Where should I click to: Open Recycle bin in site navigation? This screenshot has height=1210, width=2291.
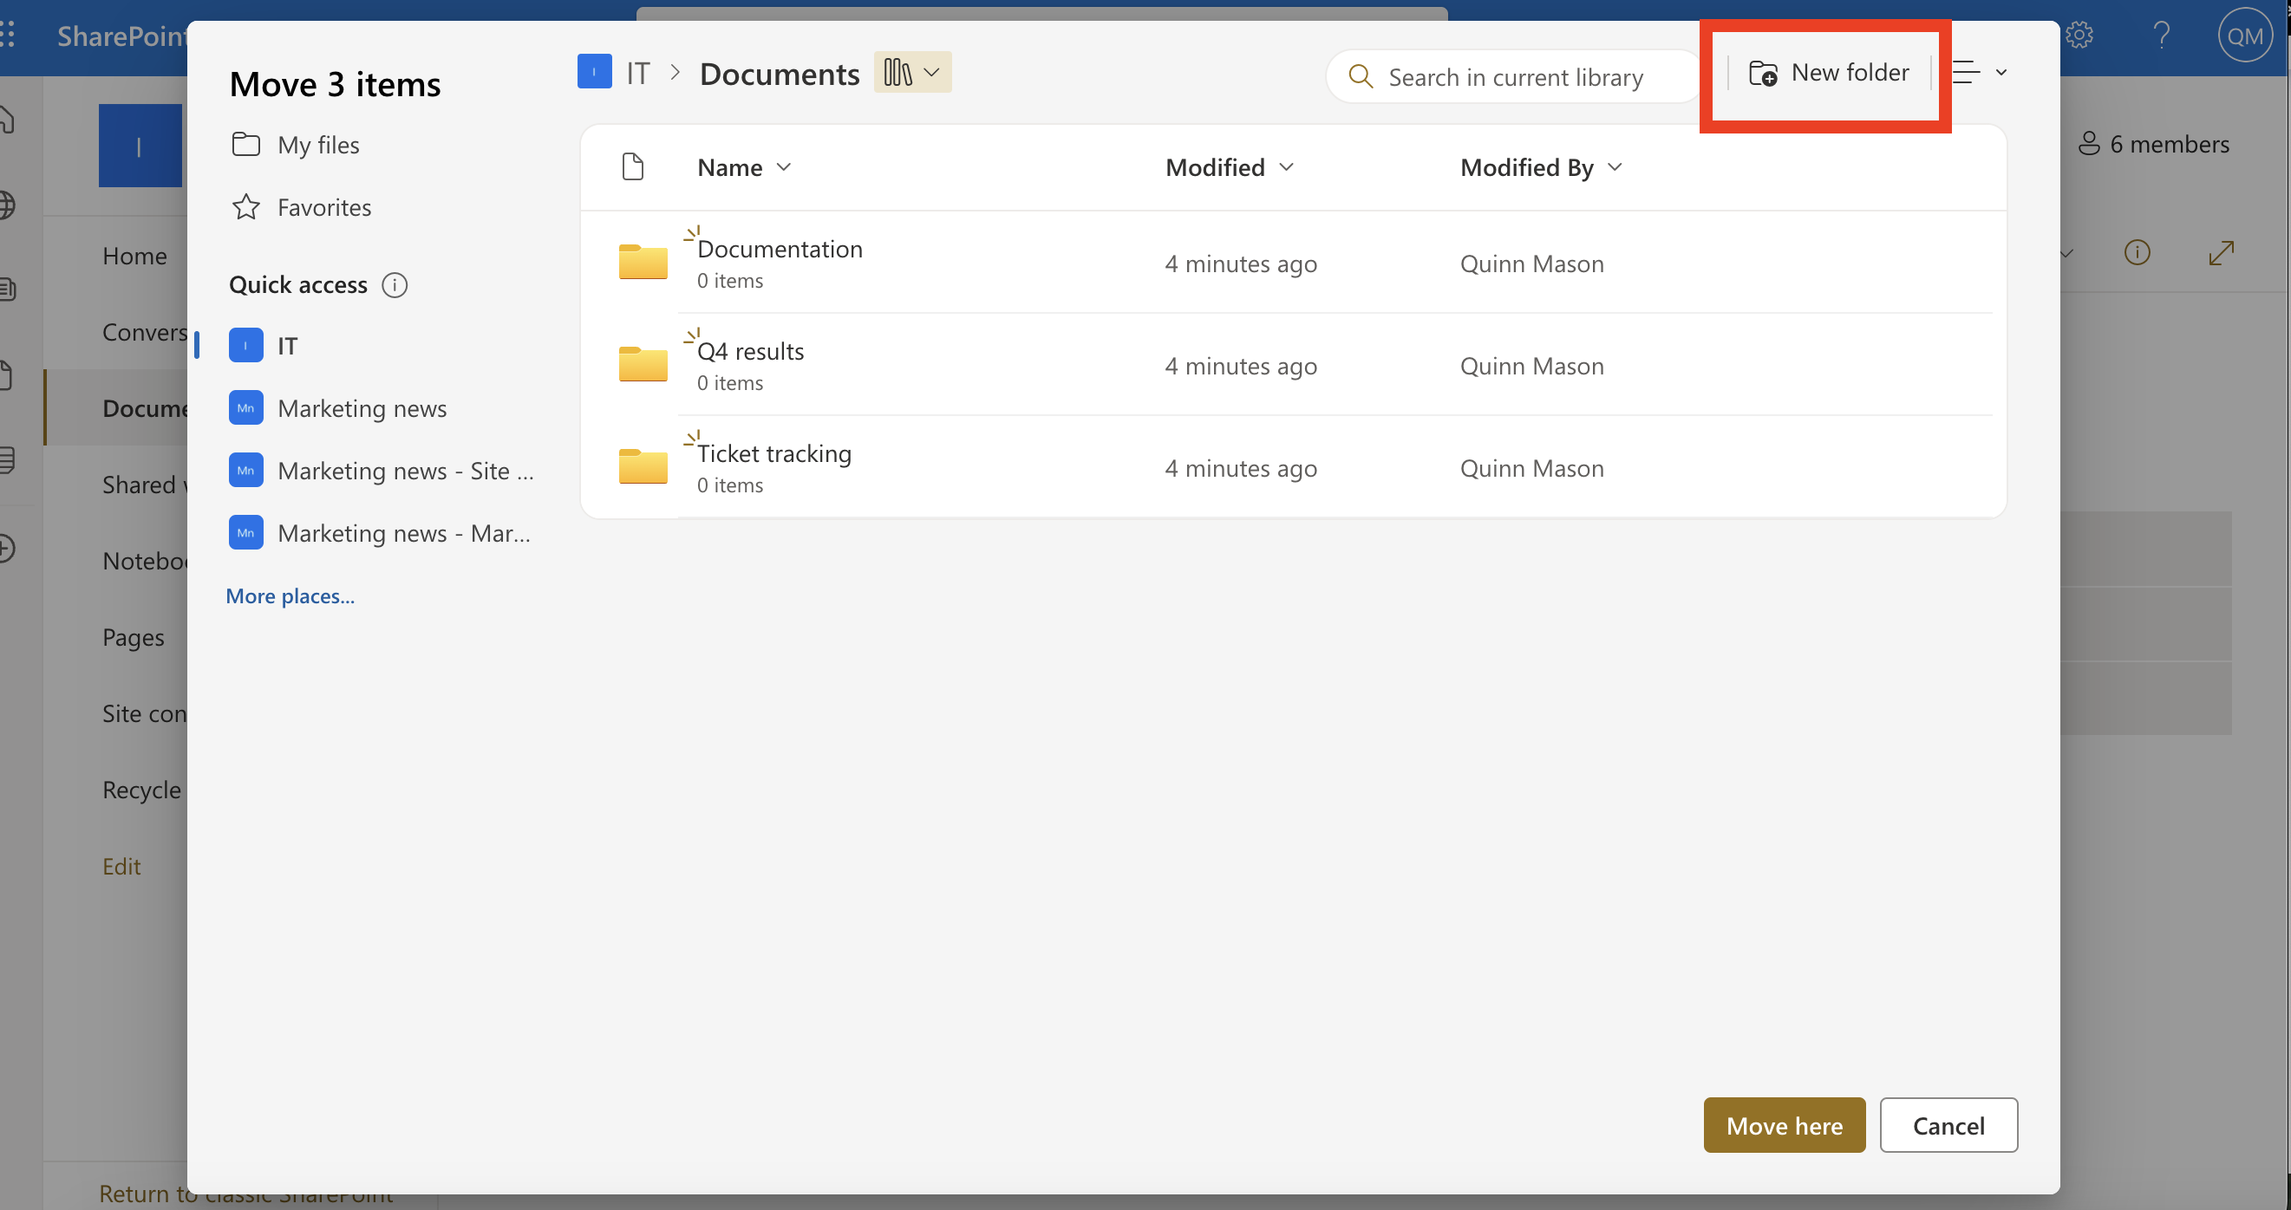143,790
